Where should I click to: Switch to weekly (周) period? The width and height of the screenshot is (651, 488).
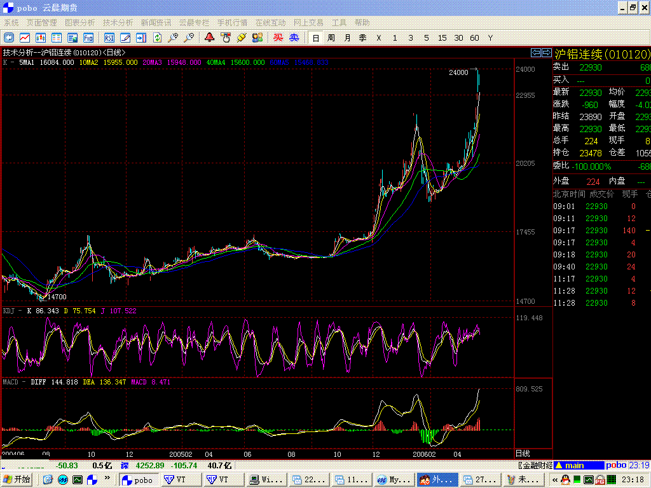click(331, 37)
